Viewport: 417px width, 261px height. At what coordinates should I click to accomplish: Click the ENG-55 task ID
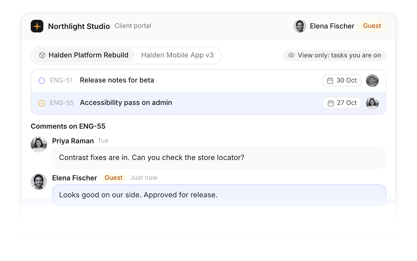62,103
